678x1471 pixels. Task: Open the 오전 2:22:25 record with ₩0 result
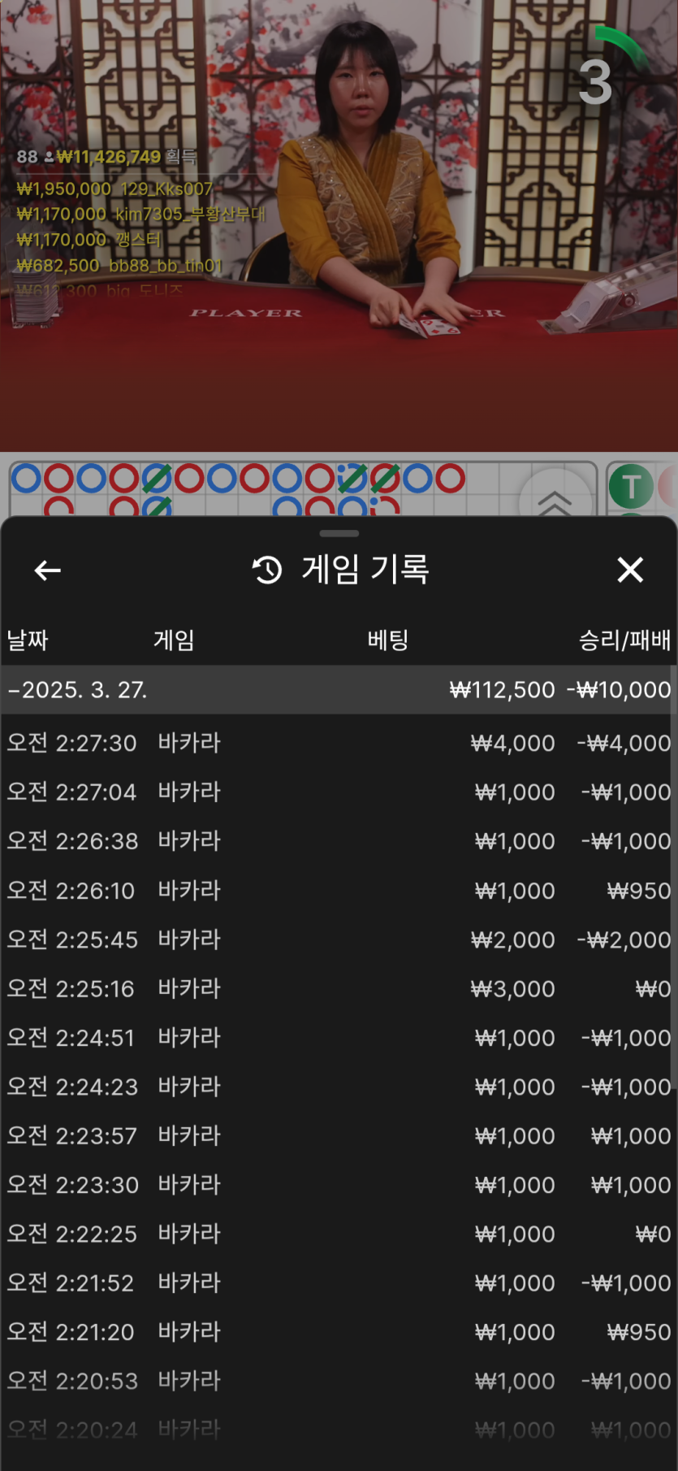point(339,1235)
